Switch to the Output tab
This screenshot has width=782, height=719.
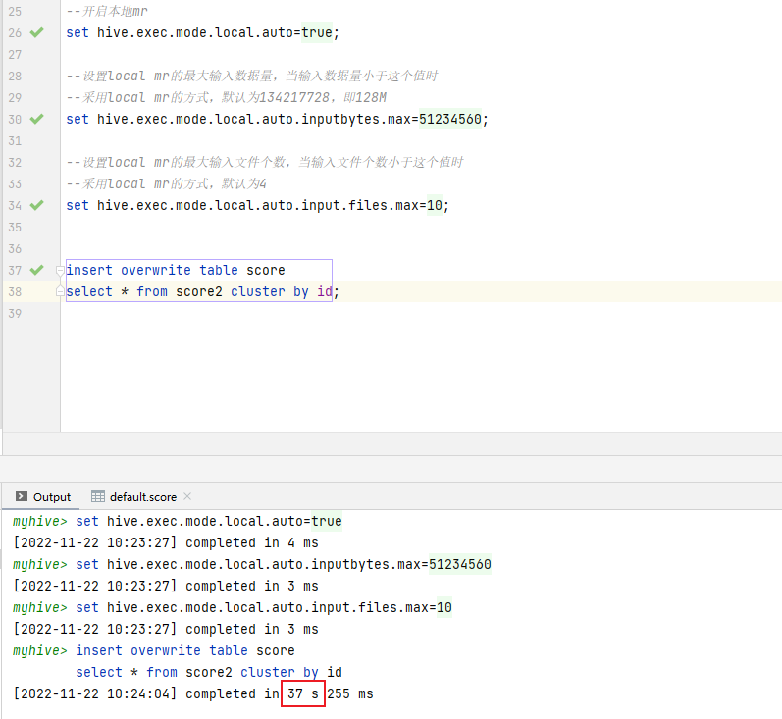(x=43, y=497)
